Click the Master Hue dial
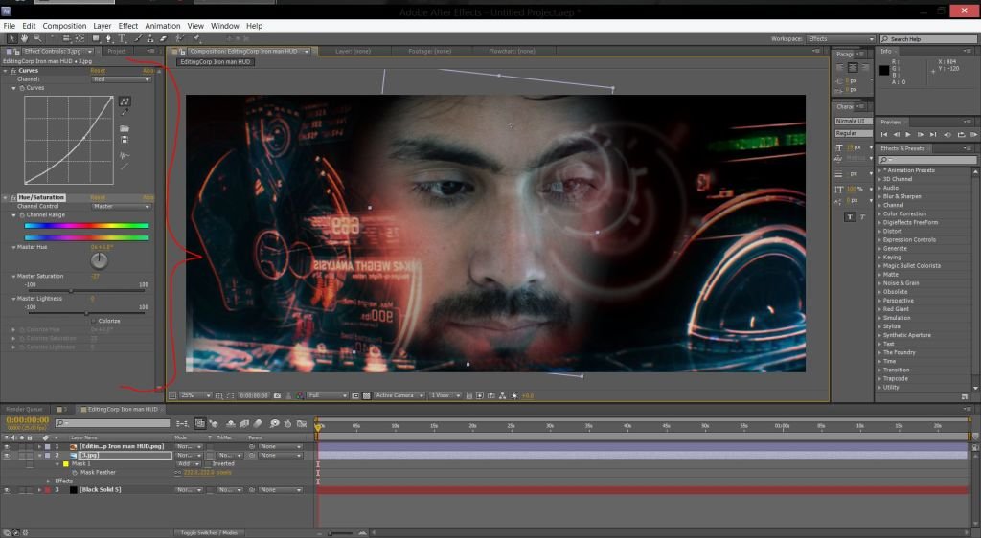The width and height of the screenshot is (981, 538). tap(99, 260)
